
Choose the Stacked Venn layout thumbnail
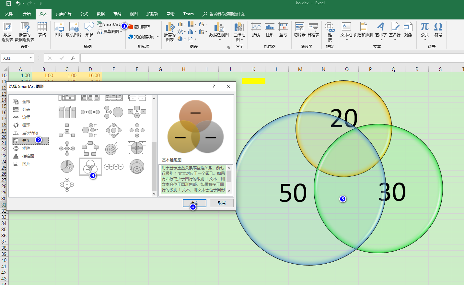click(137, 167)
